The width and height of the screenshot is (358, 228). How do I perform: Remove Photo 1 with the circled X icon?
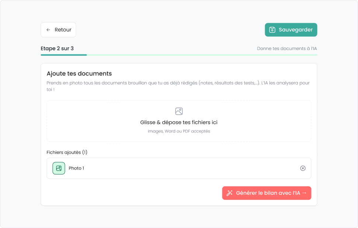pos(303,168)
